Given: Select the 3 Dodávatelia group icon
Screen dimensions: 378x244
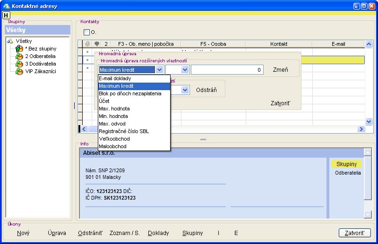Looking at the screenshot, I should [19, 64].
